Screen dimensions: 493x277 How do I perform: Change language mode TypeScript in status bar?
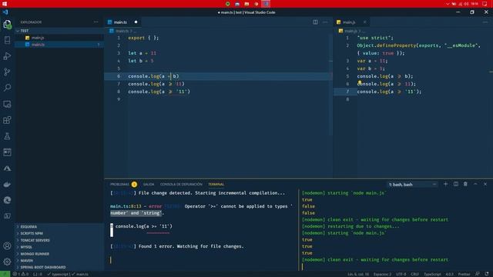tap(432, 274)
